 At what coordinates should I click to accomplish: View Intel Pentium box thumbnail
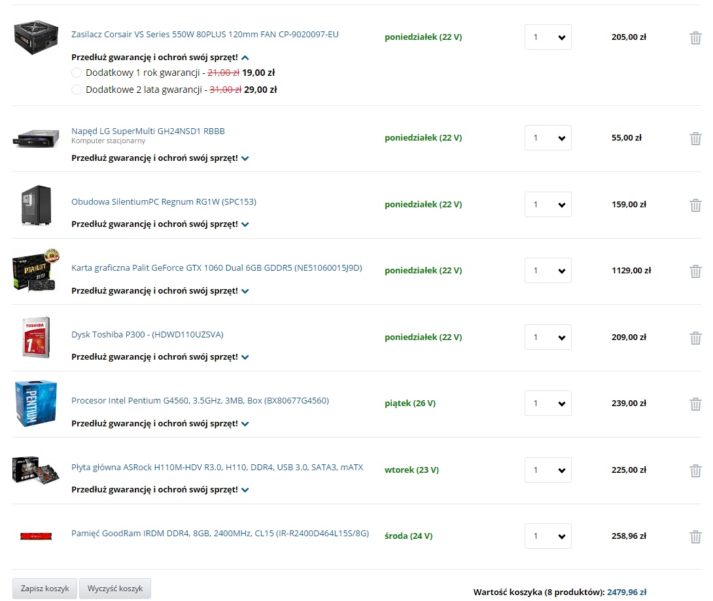pyautogui.click(x=36, y=404)
